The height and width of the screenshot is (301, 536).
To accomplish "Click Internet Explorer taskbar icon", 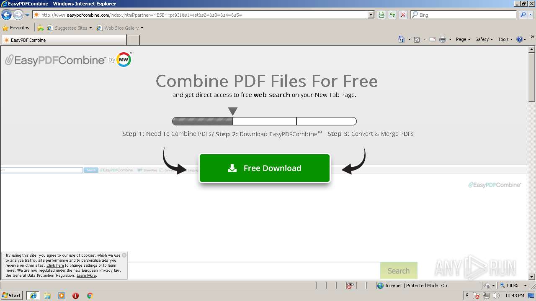I will pos(33,296).
